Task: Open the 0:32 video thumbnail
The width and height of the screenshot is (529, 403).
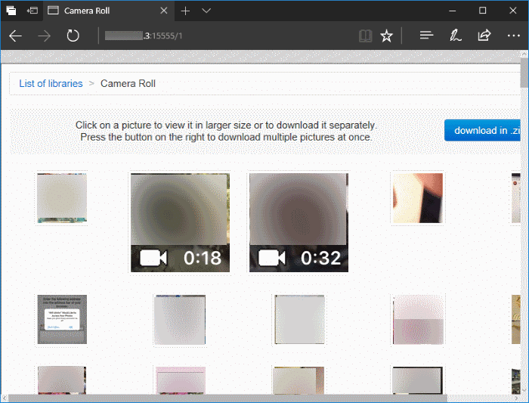Action: point(299,223)
